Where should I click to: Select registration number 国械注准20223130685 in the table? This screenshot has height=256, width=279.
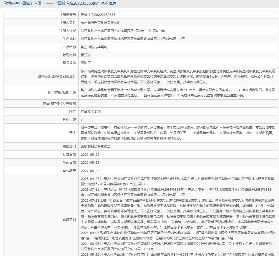[98, 15]
